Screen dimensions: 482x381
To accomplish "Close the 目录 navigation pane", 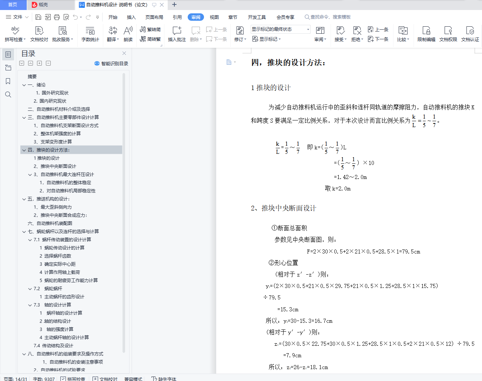I will pos(124,53).
